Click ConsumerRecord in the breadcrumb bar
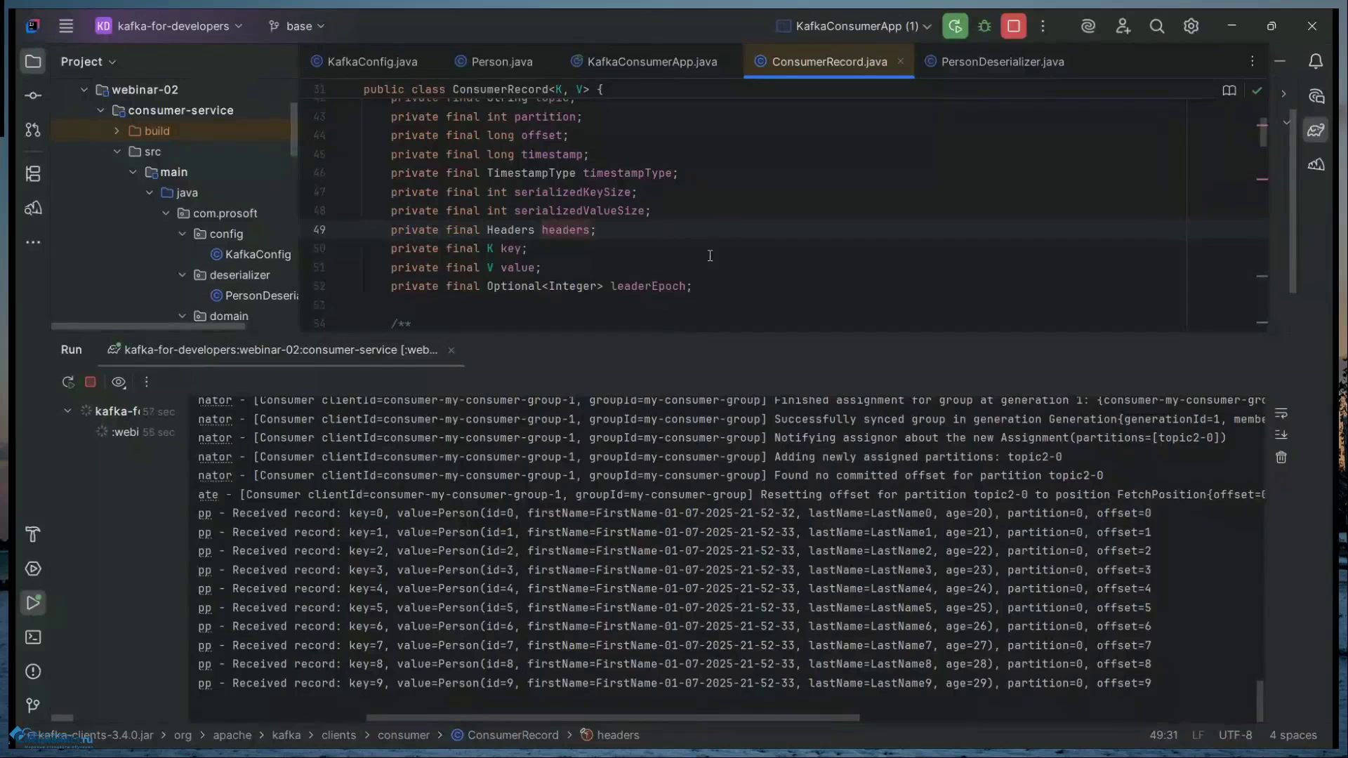1348x758 pixels. (x=513, y=735)
